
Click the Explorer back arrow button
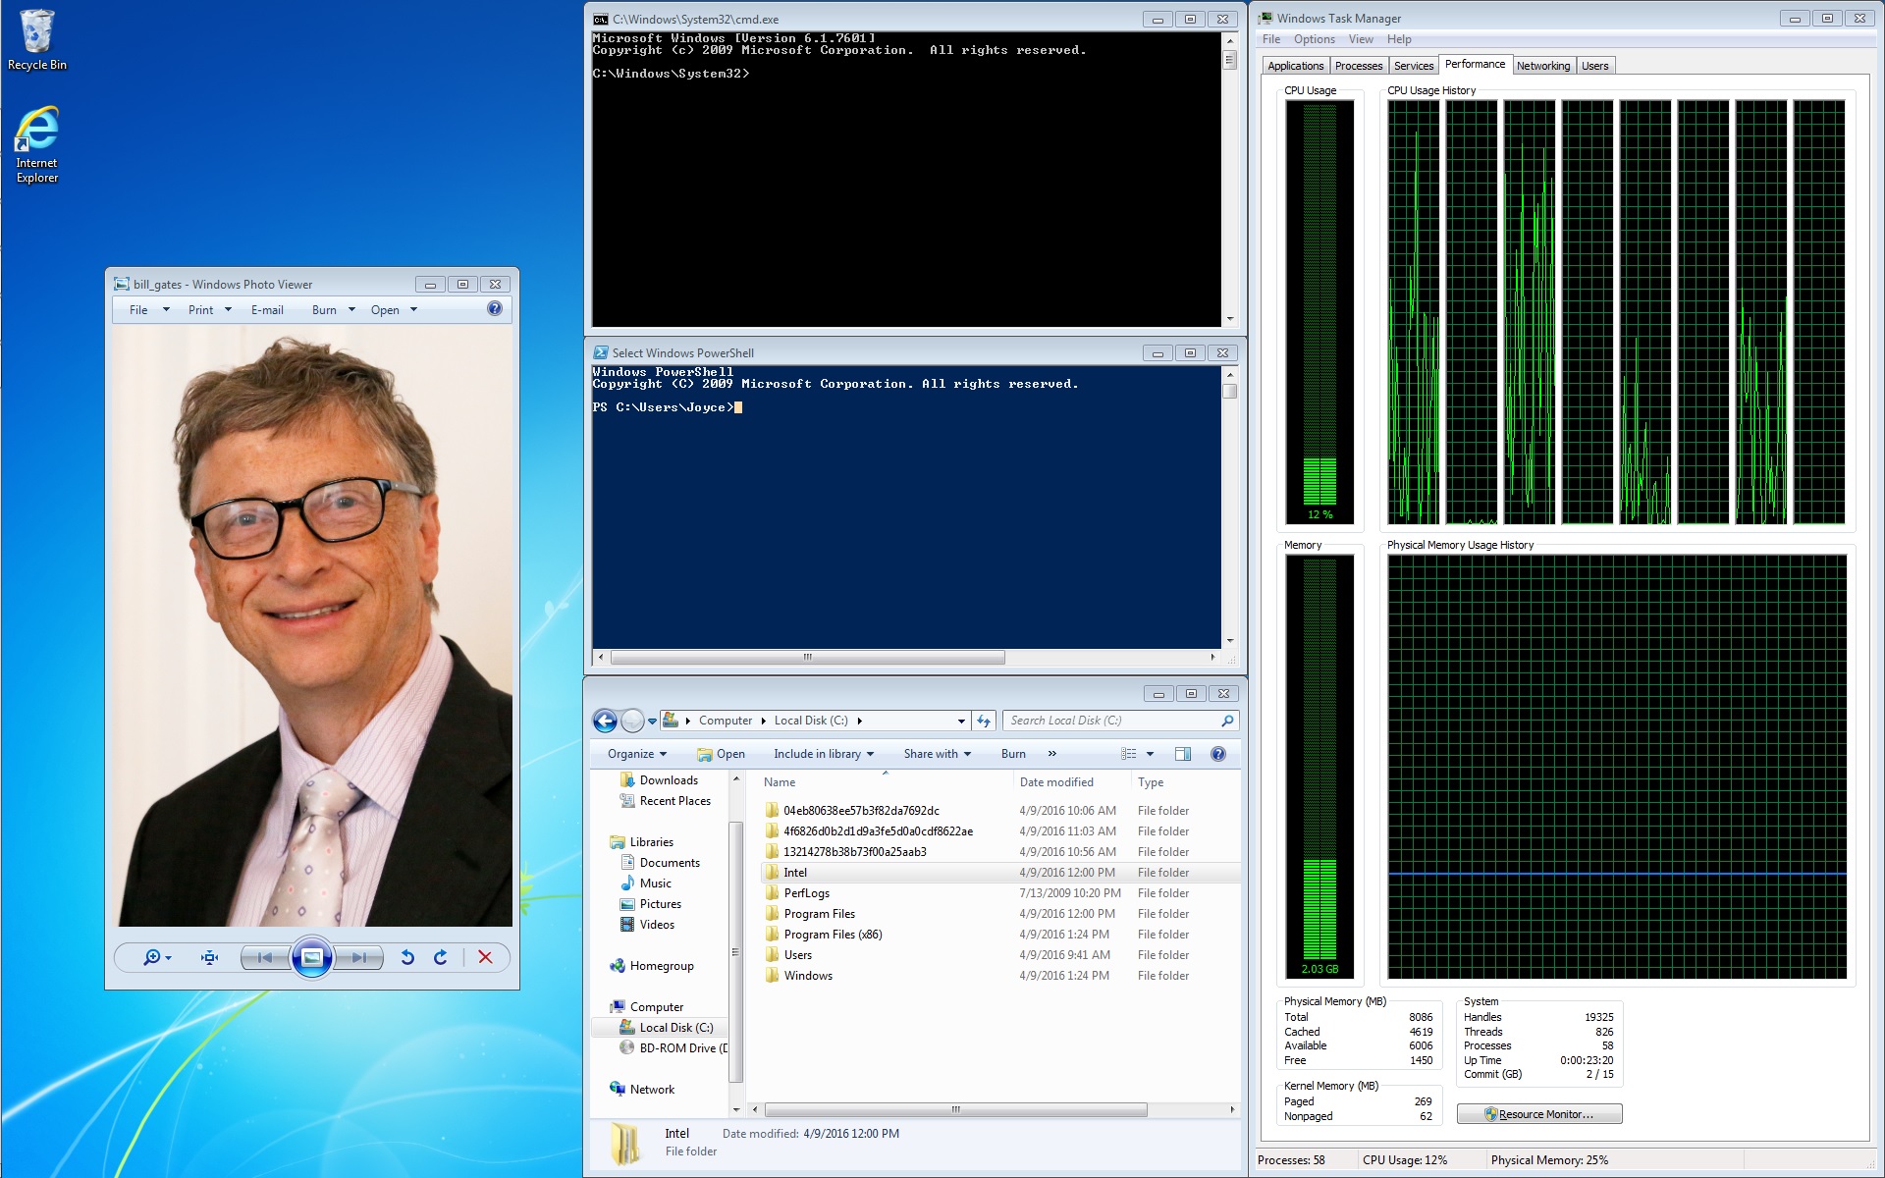coord(606,722)
